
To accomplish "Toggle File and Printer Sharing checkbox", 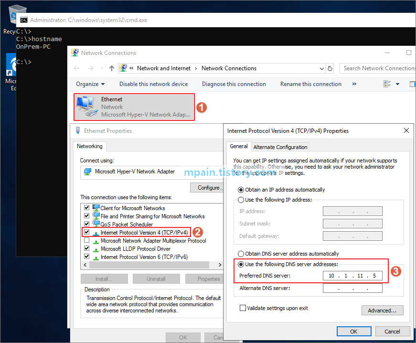I will click(86, 215).
